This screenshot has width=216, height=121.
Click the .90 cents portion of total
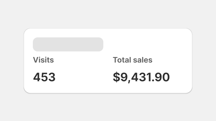[x=161, y=77]
